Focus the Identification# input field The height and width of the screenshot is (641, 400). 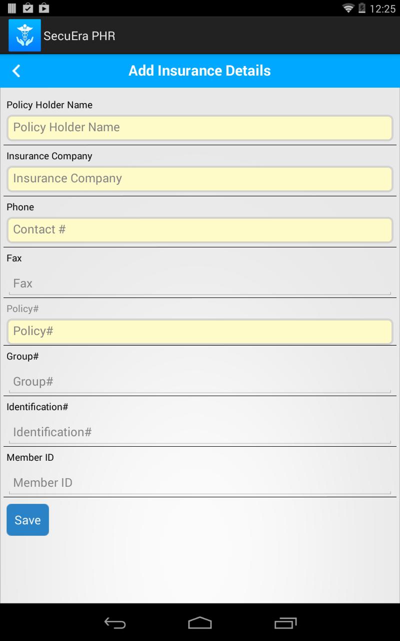[x=200, y=432]
